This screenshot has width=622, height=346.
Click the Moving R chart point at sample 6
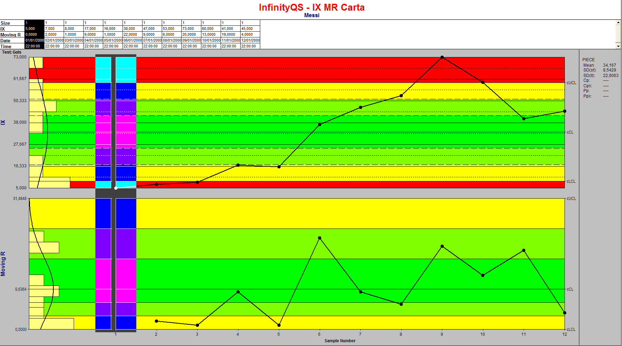point(320,238)
